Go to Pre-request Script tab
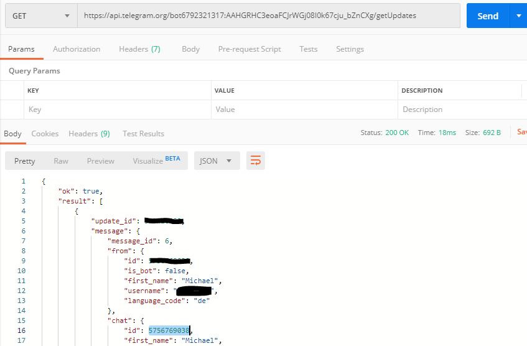This screenshot has width=527, height=346. [x=250, y=49]
